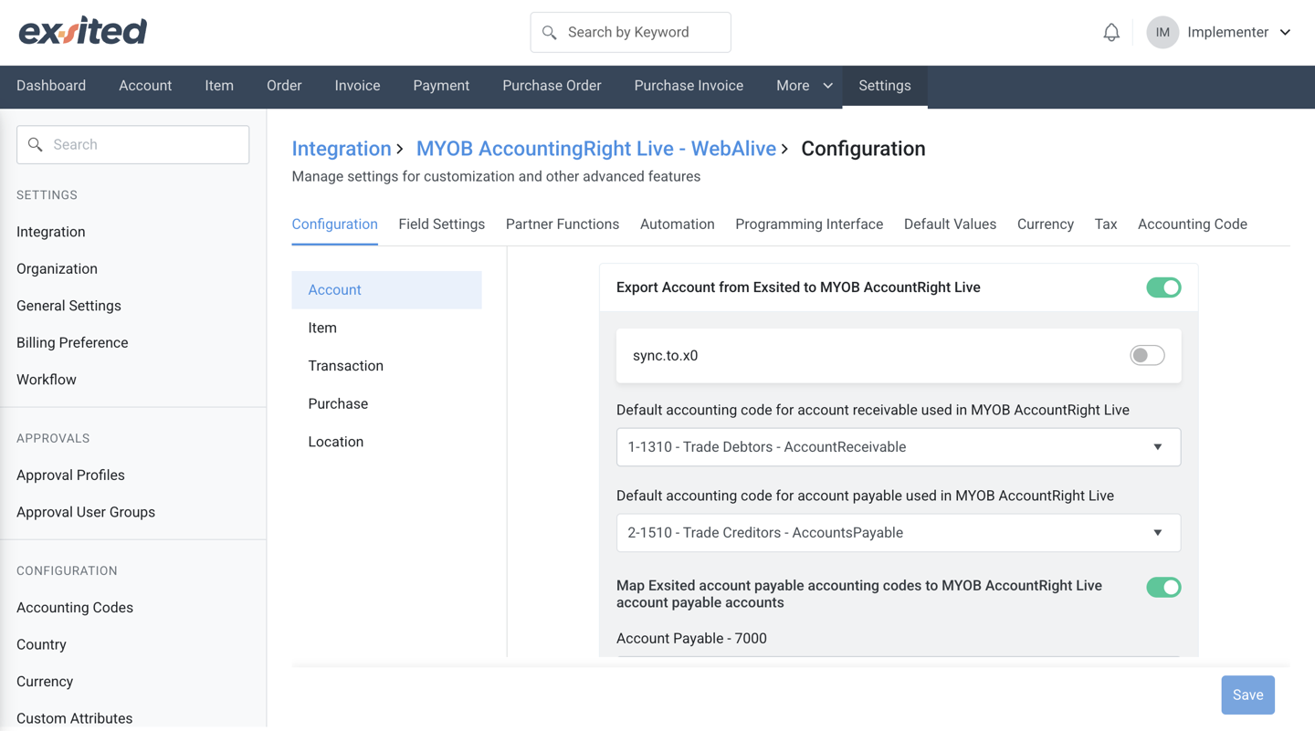Viewport: 1315px width, 731px height.
Task: Select Account in configuration section list
Action: tap(386, 290)
